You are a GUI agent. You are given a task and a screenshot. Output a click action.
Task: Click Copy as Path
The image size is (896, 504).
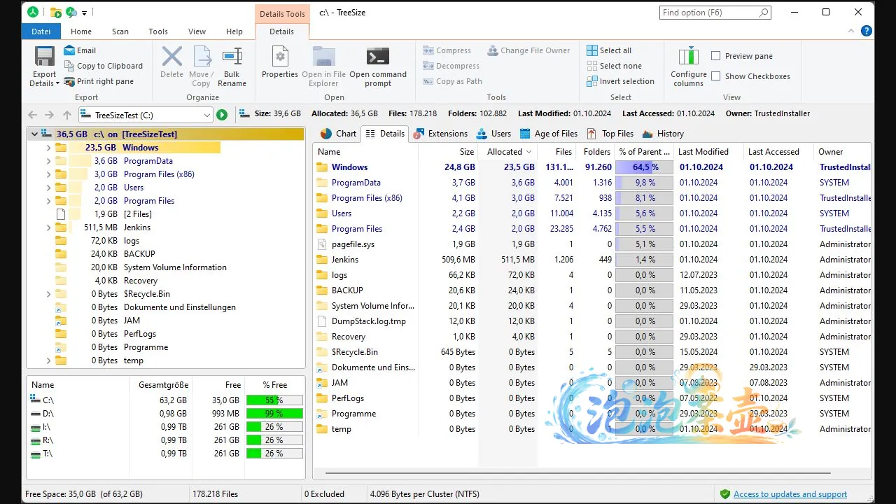tap(452, 81)
